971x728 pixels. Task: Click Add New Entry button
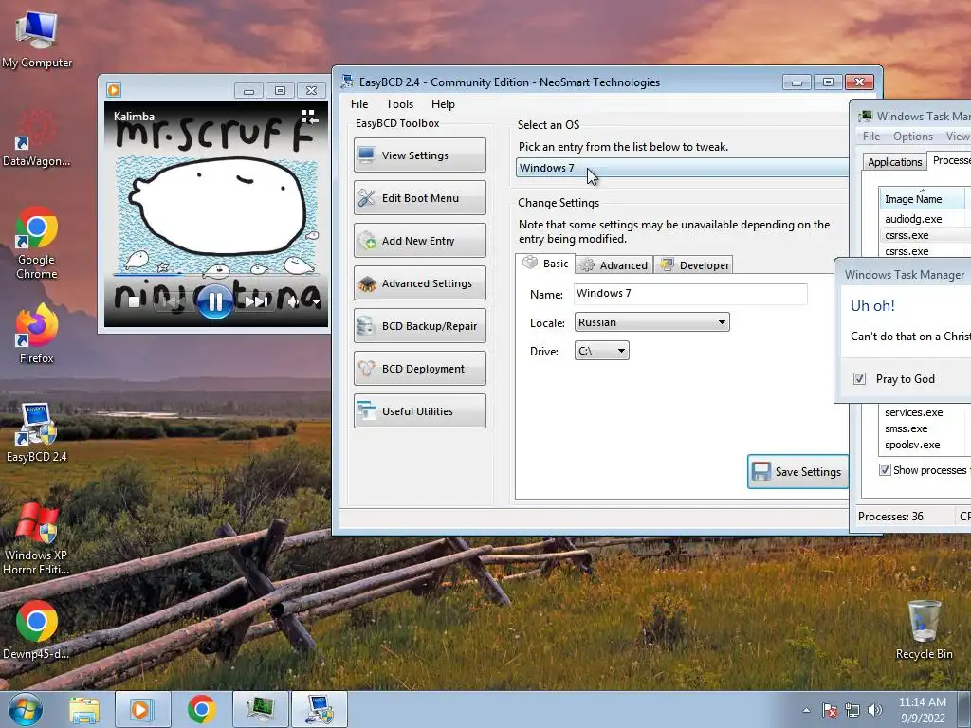[419, 240]
